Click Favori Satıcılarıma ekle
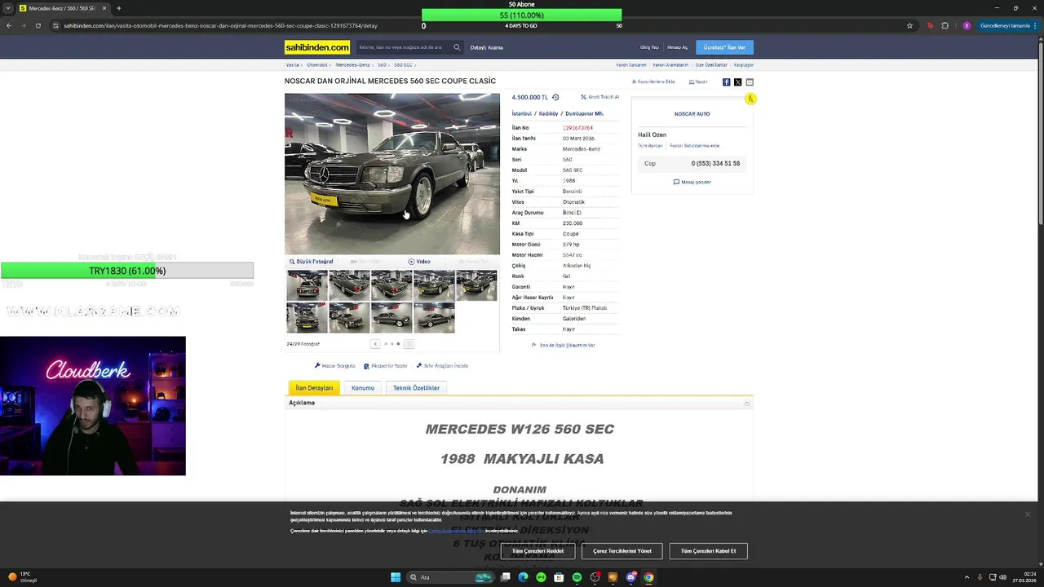 tap(694, 146)
